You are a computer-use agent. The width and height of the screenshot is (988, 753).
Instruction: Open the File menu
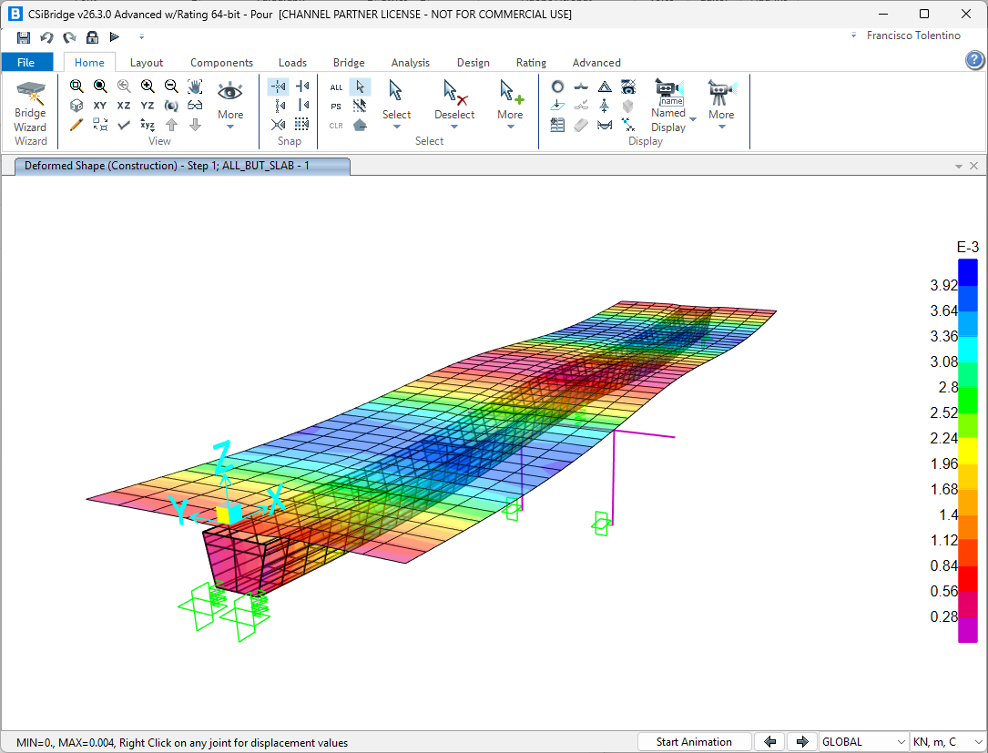pyautogui.click(x=26, y=63)
